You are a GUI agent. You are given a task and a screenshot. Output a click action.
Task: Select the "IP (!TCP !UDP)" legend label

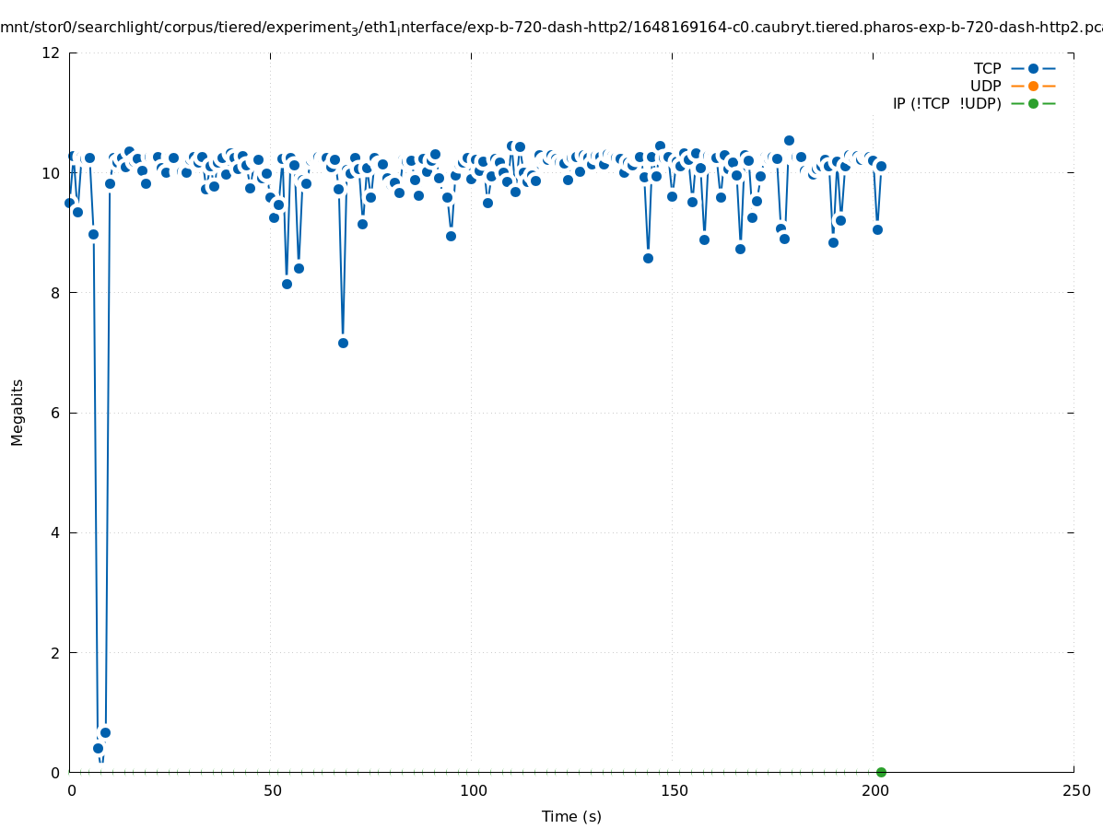(x=946, y=103)
